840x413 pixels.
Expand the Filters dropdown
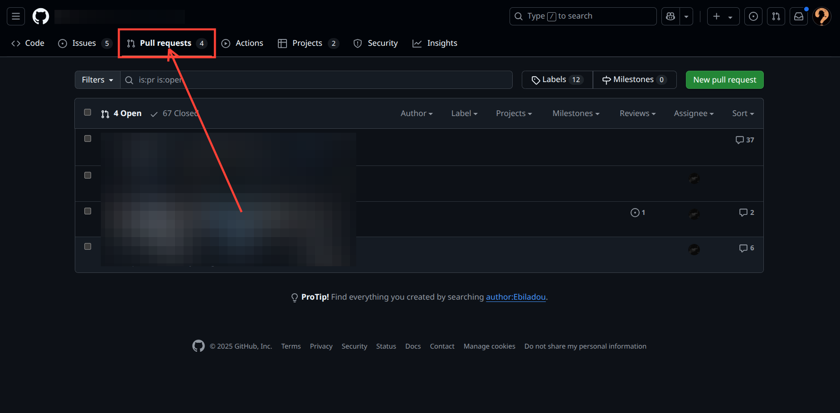97,80
